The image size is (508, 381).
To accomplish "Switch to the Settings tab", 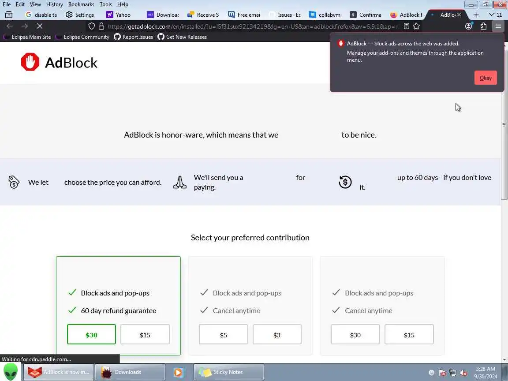I will coord(80,15).
